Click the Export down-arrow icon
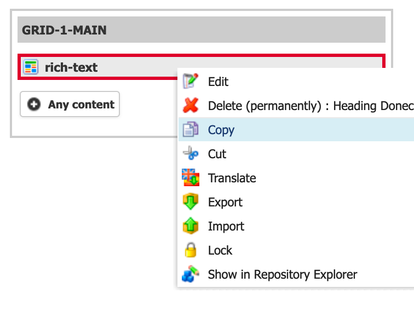 point(191,201)
